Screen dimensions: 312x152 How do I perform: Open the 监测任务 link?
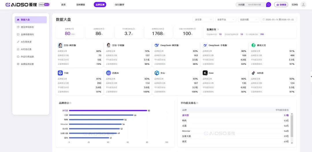(x=213, y=29)
